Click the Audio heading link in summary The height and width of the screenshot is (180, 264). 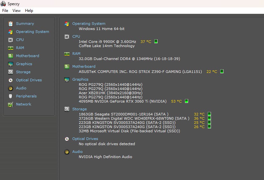click(x=77, y=152)
